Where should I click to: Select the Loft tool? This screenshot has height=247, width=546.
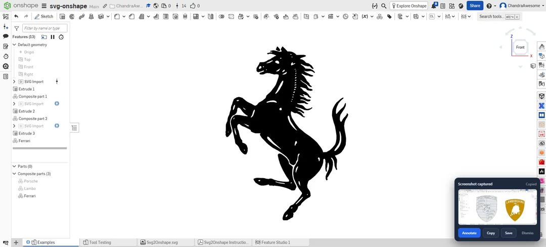tap(92, 16)
